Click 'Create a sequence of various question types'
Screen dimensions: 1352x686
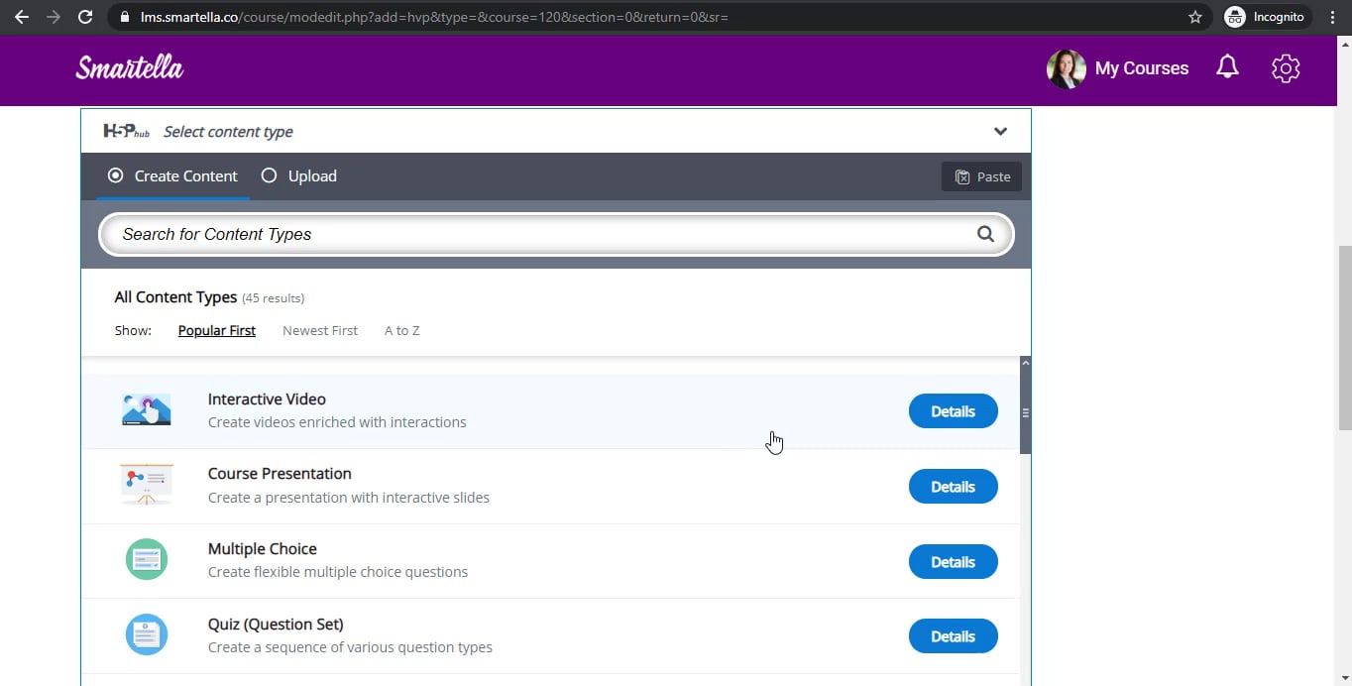(350, 647)
